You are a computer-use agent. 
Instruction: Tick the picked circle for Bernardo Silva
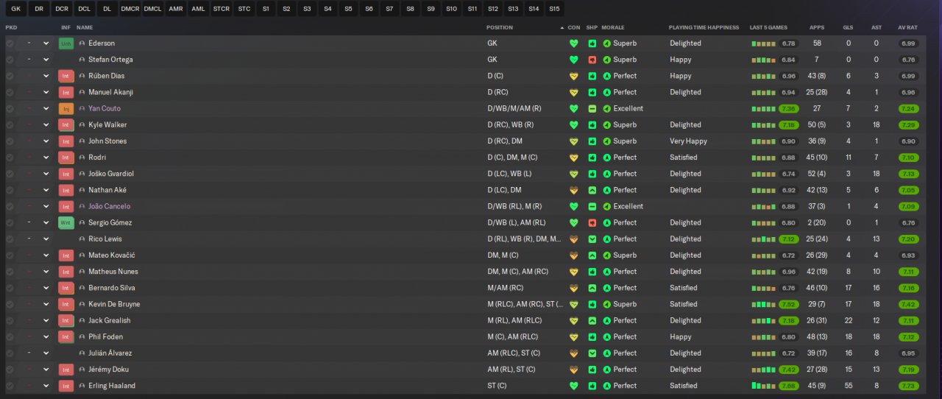[10, 288]
